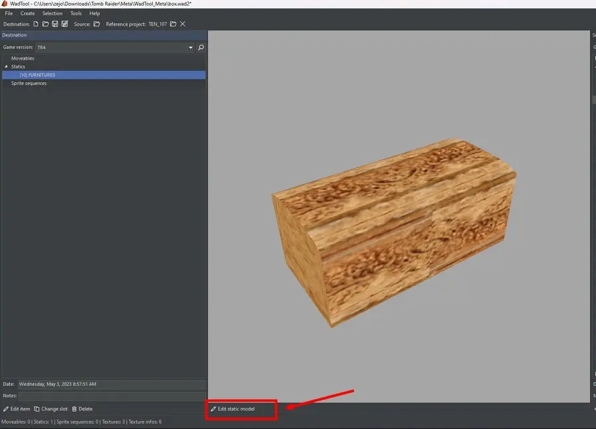Open a destination wad file

tap(46, 24)
